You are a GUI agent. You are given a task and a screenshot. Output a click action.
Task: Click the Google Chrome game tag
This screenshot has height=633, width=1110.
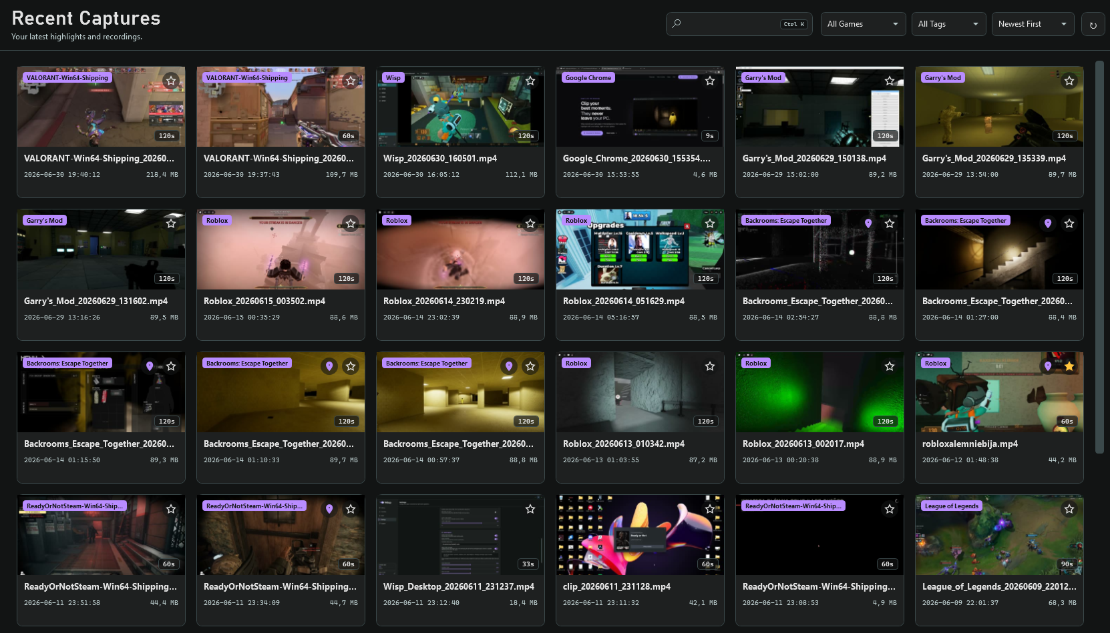tap(588, 78)
